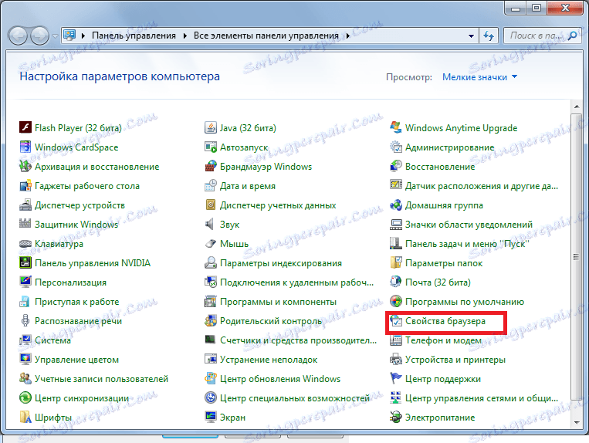Image resolution: width=589 pixels, height=443 pixels.
Task: Open Управление цветом link
Action: click(x=76, y=360)
